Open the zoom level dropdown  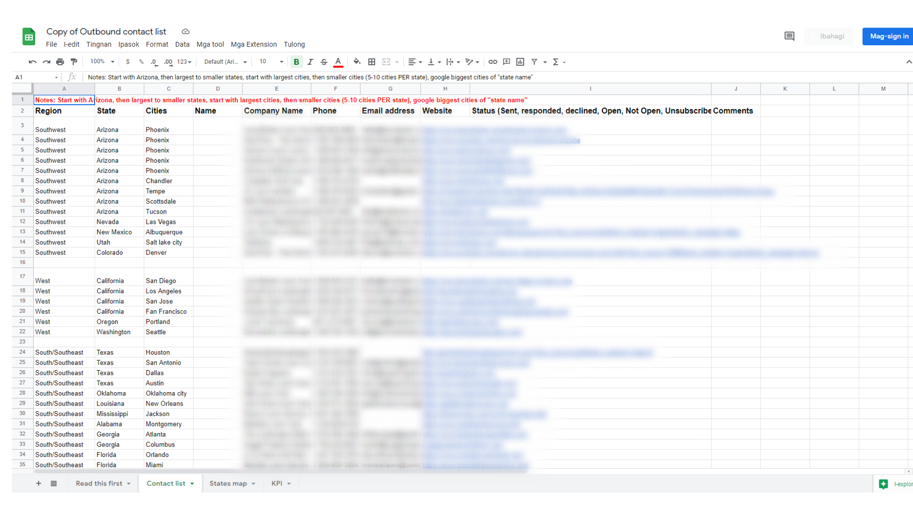[x=102, y=62]
